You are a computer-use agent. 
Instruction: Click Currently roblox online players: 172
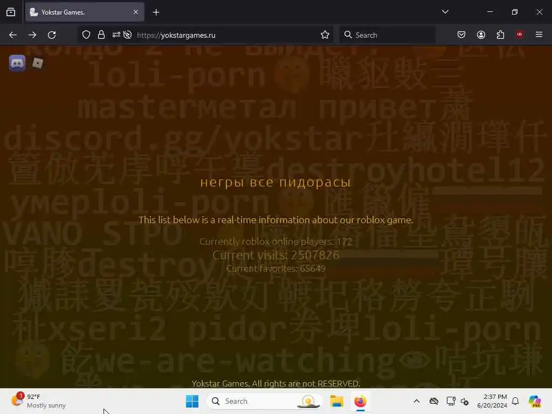pos(275,241)
